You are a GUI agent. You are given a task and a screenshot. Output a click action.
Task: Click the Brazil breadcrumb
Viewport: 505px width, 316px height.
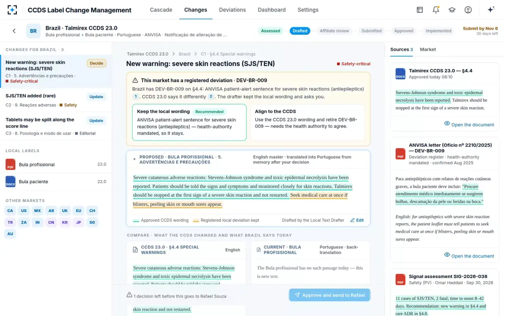(185, 54)
